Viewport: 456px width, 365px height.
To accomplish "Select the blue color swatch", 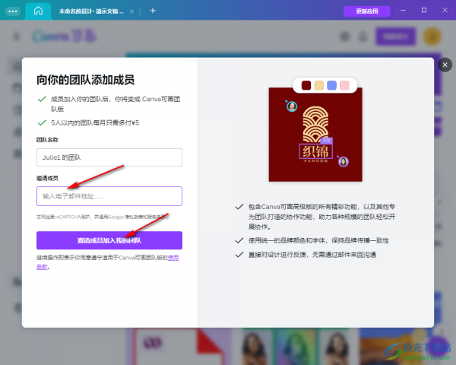I will [331, 85].
